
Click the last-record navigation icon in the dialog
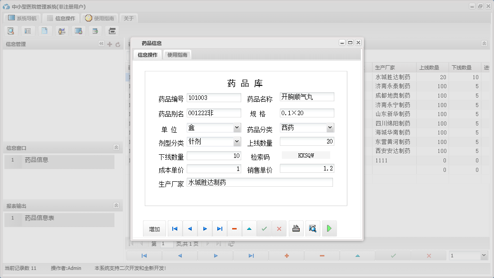click(x=220, y=229)
